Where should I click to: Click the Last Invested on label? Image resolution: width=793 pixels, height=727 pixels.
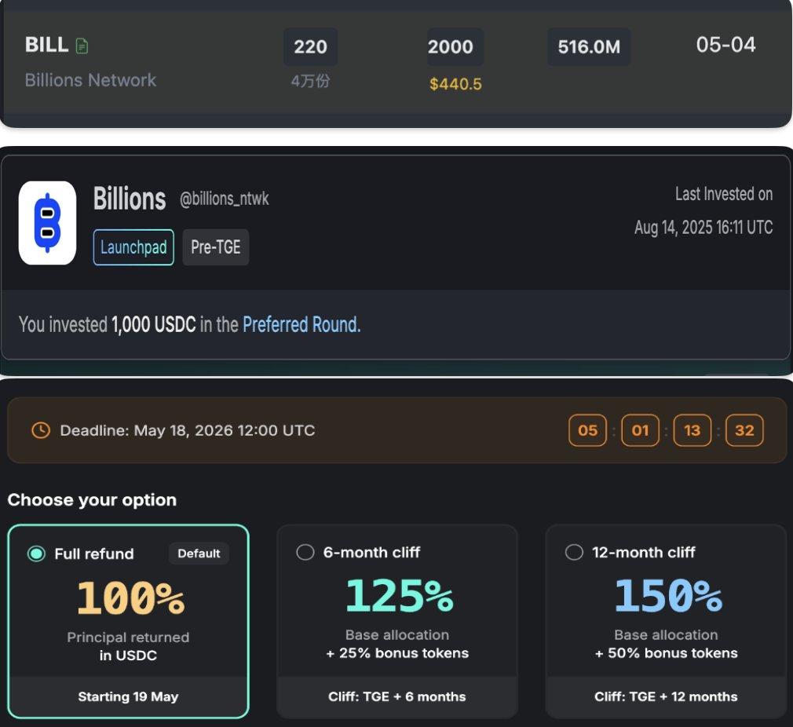tap(724, 194)
